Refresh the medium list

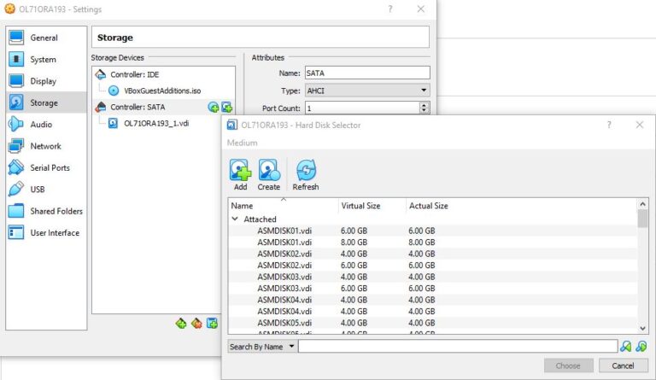306,175
